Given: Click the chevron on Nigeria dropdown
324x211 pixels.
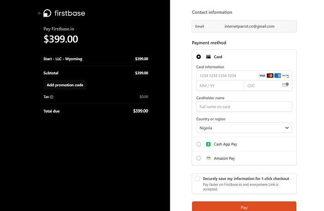Looking at the screenshot, I should pos(287,128).
